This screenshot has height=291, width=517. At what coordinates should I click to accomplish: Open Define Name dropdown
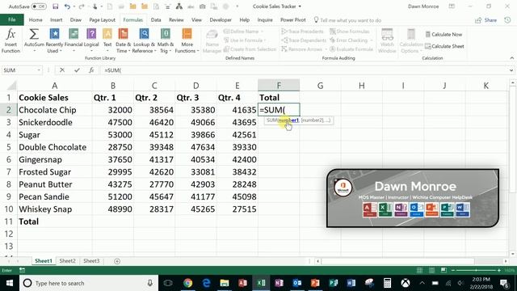coord(244,32)
